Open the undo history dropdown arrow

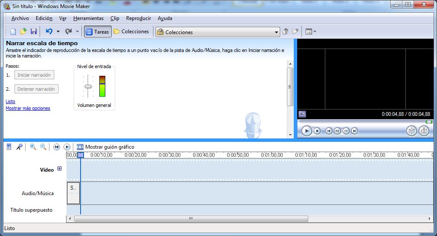tap(58, 32)
